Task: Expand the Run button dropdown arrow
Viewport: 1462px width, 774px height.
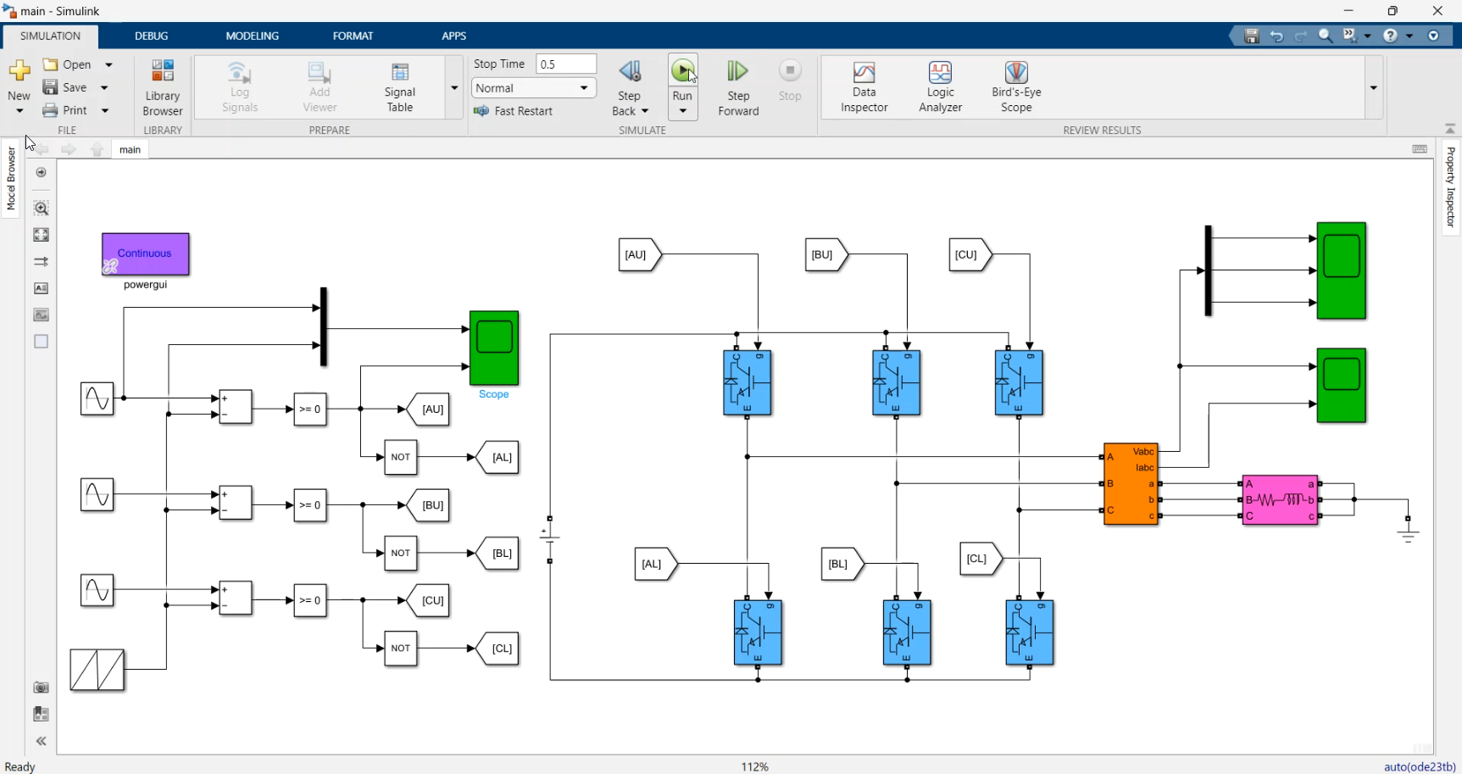Action: pos(682,111)
